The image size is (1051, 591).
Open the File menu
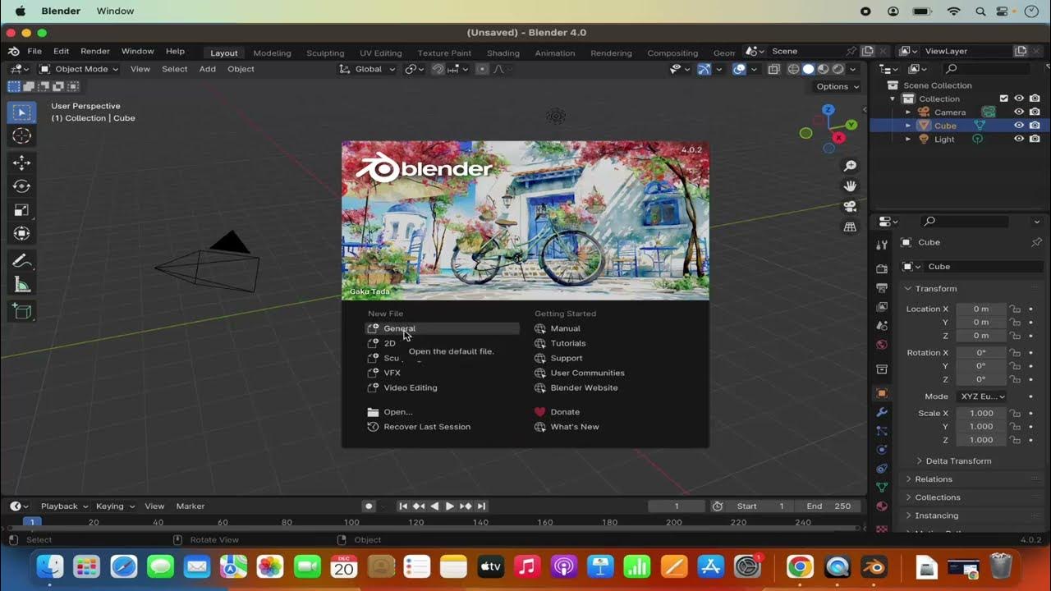34,51
